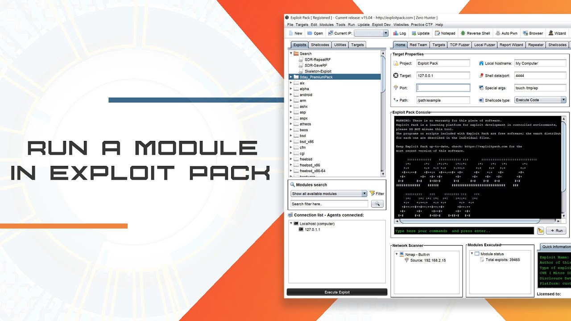This screenshot has height=321, width=571.
Task: Click the Search filter here field
Action: coord(329,204)
